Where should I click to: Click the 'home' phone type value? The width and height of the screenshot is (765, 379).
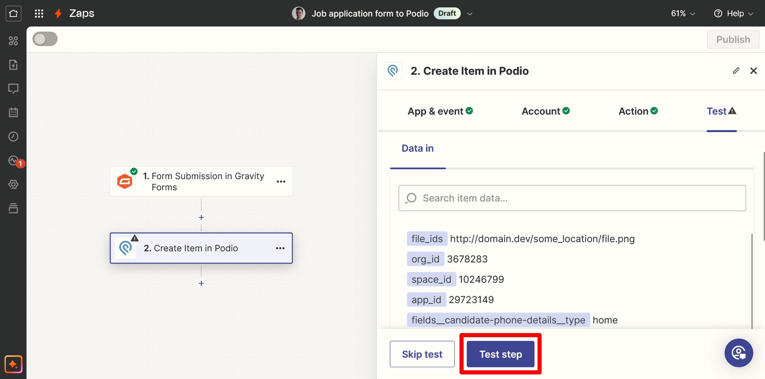tap(605, 320)
